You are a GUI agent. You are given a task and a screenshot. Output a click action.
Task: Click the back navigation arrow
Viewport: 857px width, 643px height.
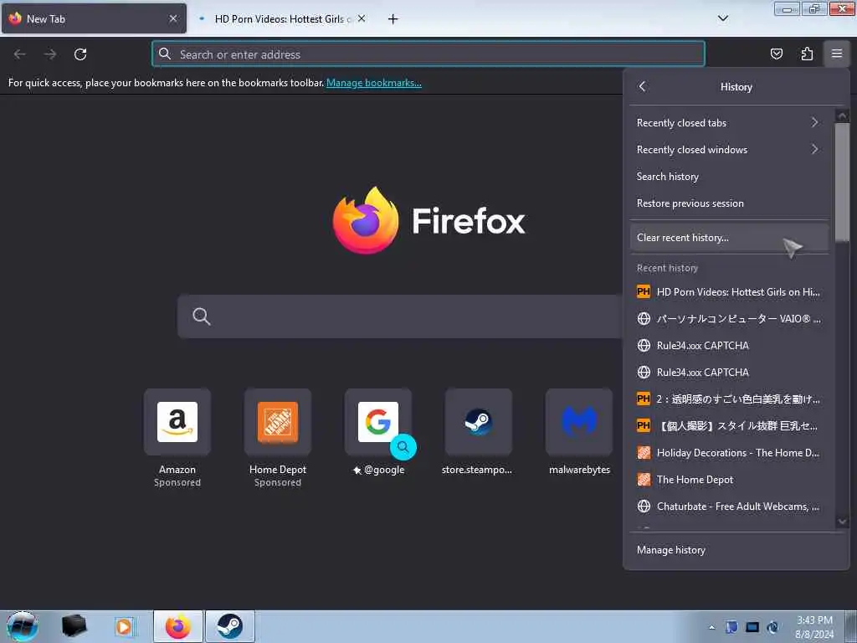20,54
